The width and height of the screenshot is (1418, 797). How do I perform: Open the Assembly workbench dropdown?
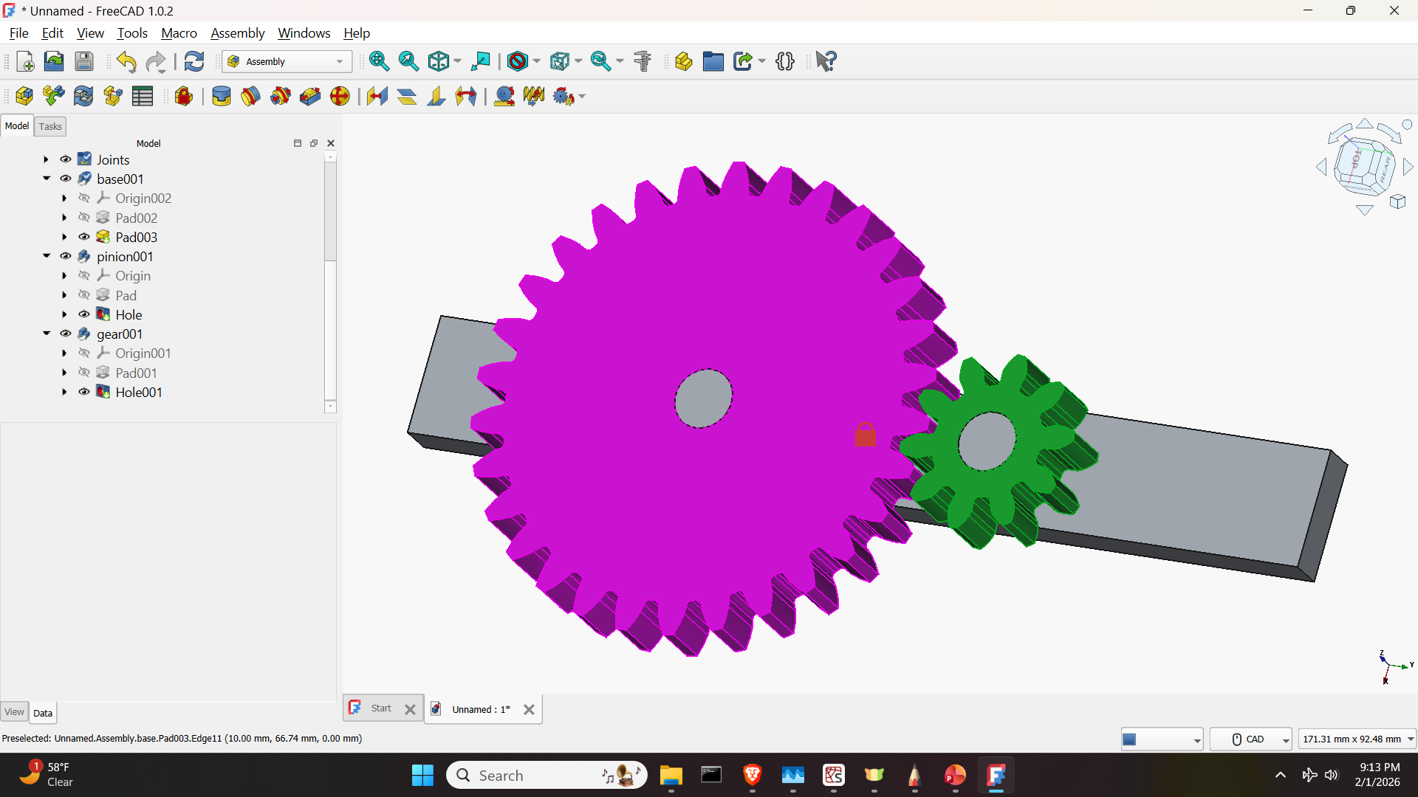pyautogui.click(x=287, y=61)
